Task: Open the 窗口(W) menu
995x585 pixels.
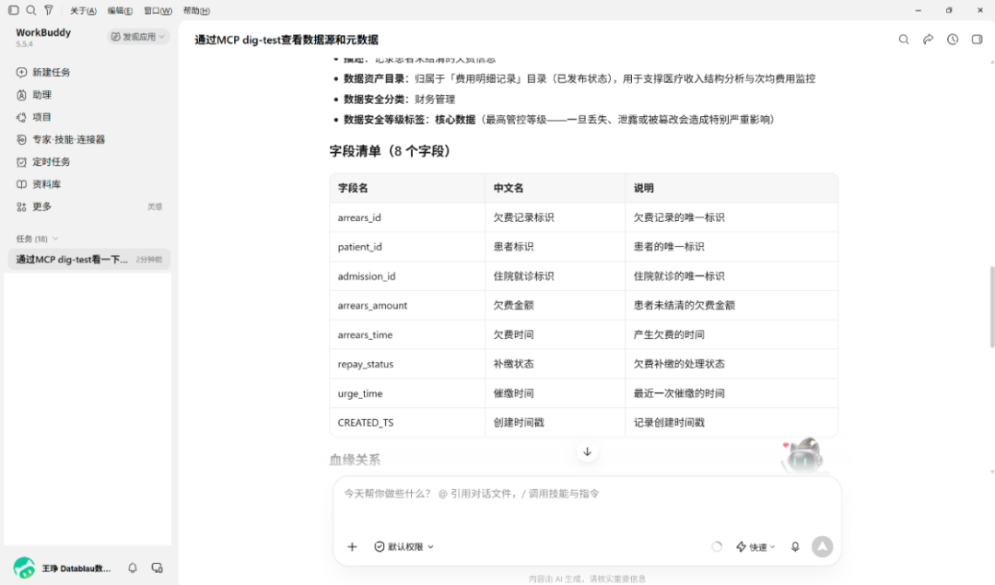Action: (x=158, y=11)
